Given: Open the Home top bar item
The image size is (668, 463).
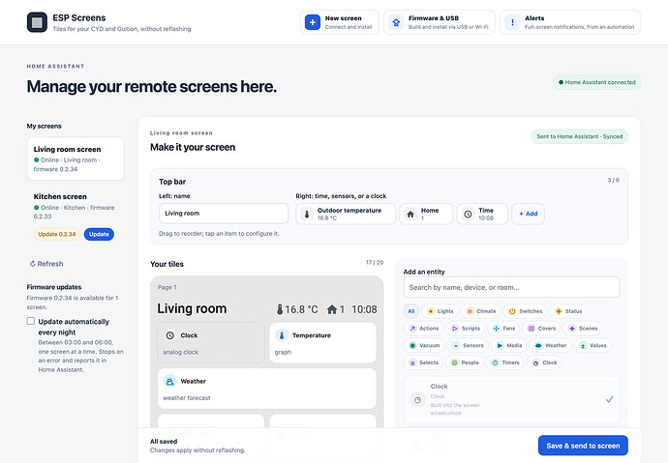Looking at the screenshot, I should [426, 214].
